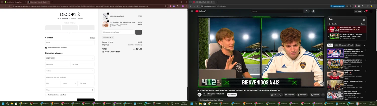The image size is (377, 106).
Task: Save the queue with Guardar
Action: (333, 24)
